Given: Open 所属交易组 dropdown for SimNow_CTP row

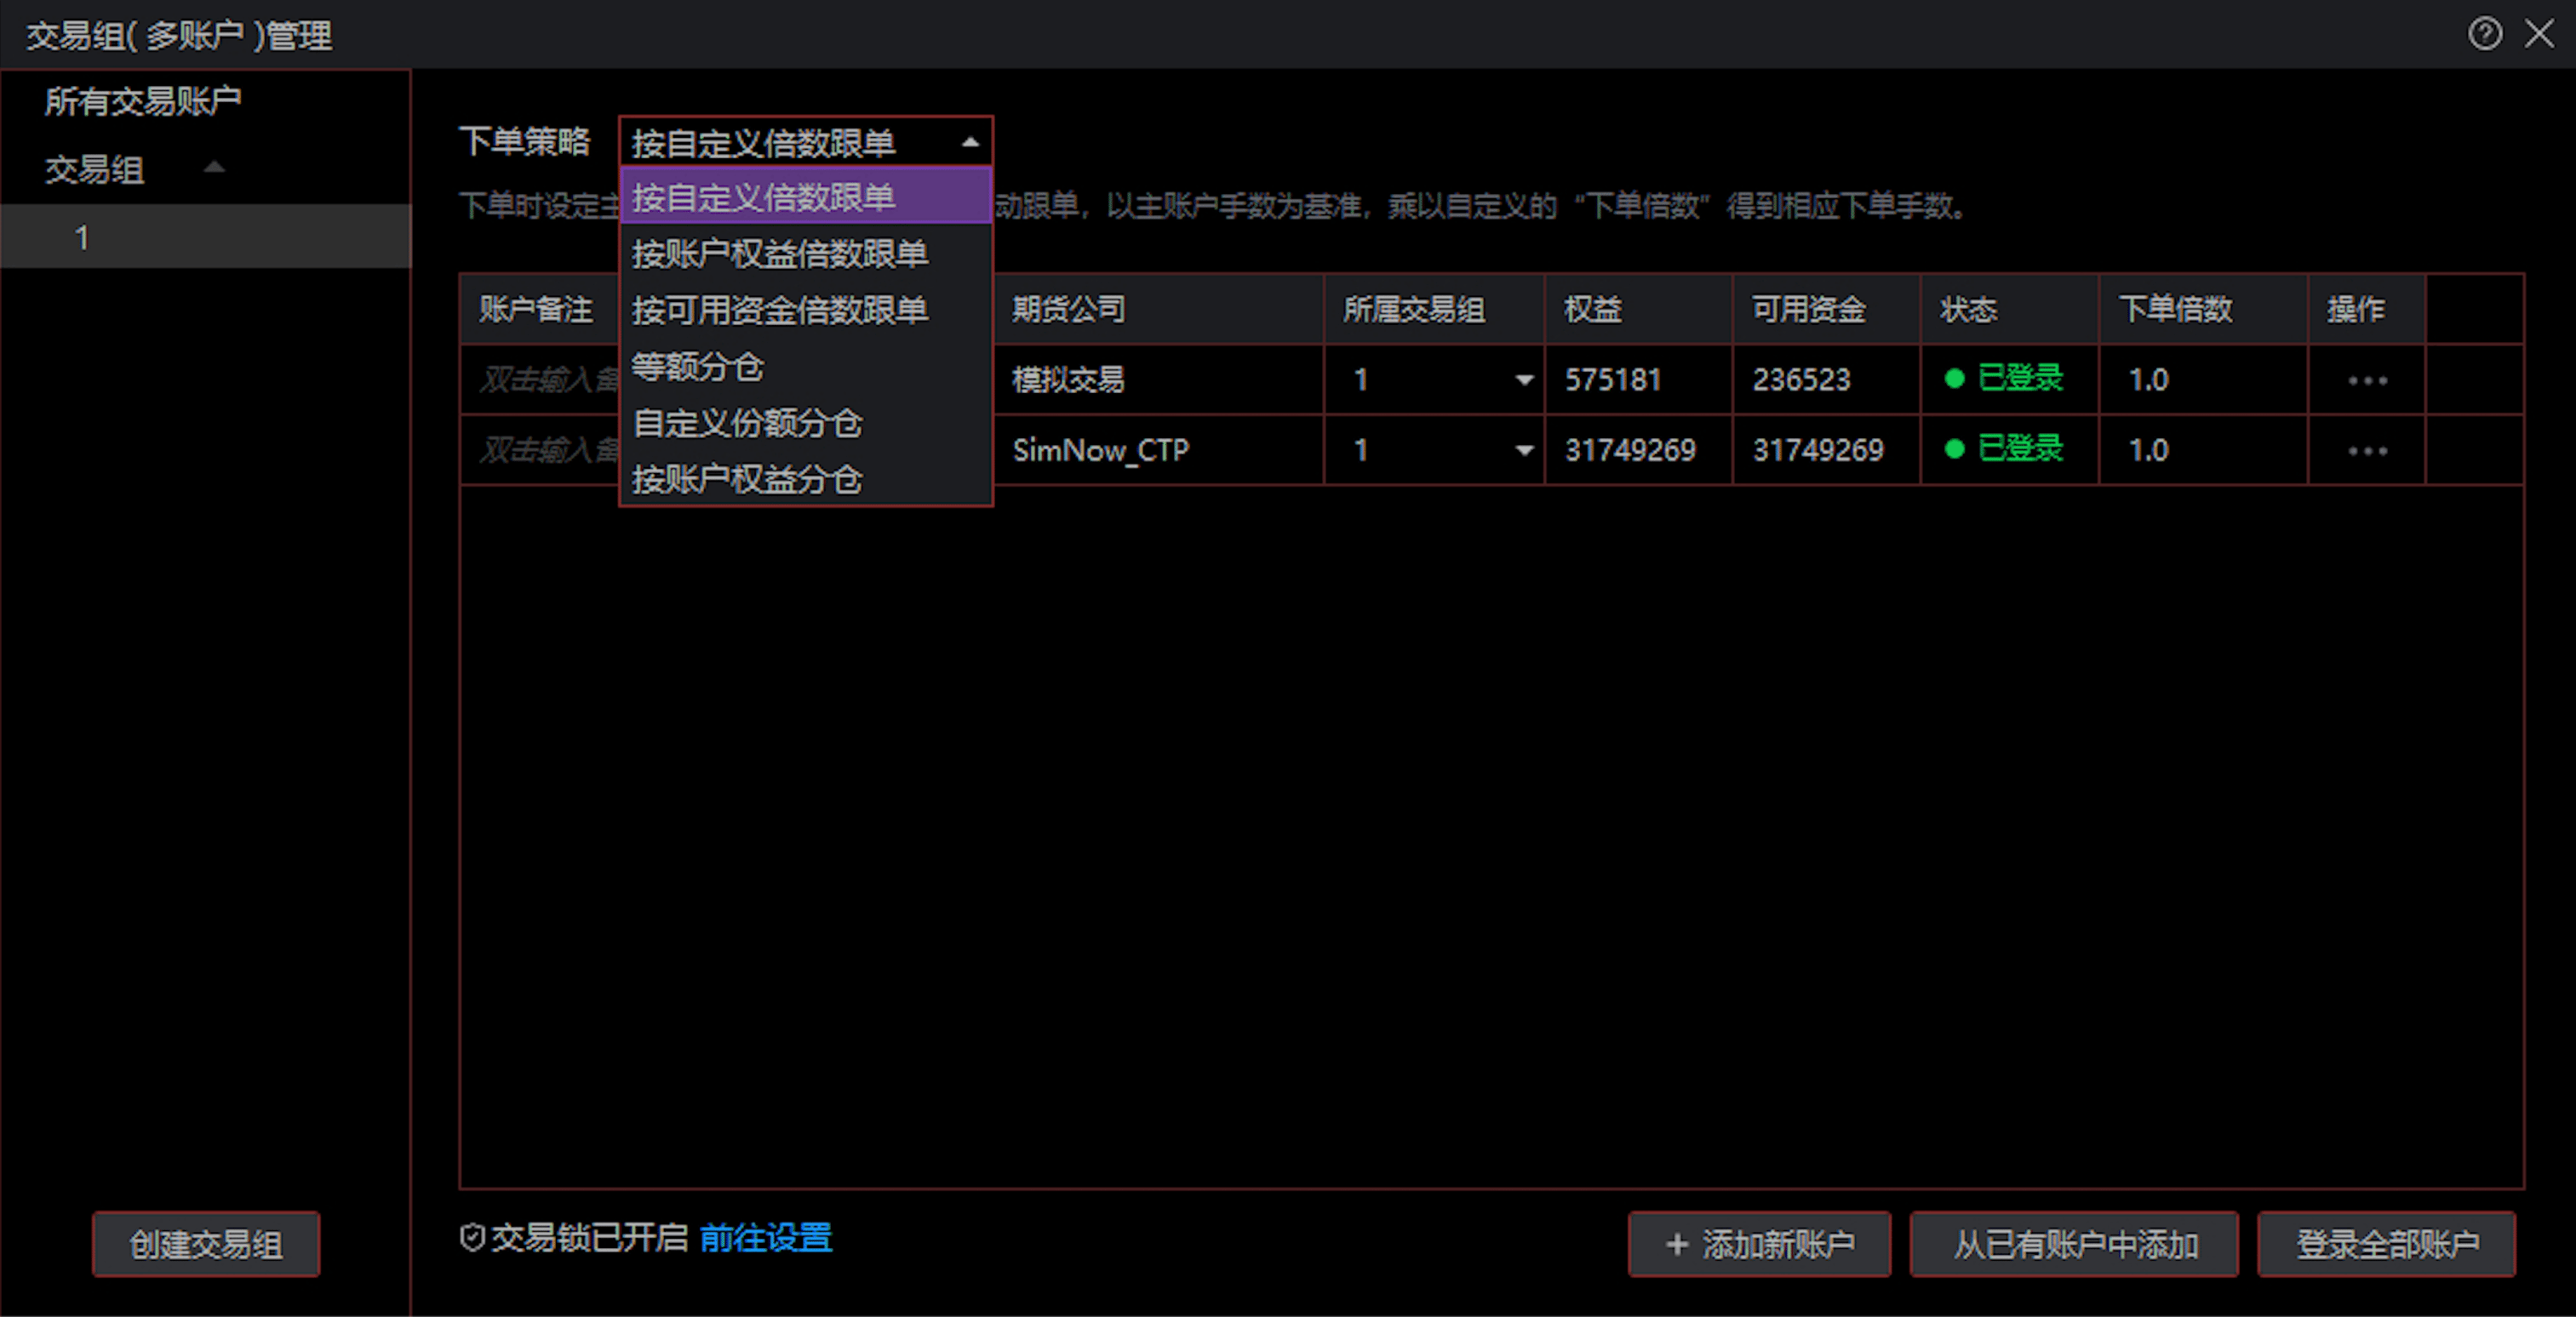Looking at the screenshot, I should click(x=1523, y=450).
